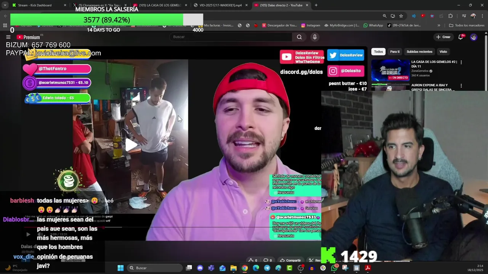This screenshot has height=274, width=488.
Task: Click the YouTube Buscar search field
Action: (231, 37)
